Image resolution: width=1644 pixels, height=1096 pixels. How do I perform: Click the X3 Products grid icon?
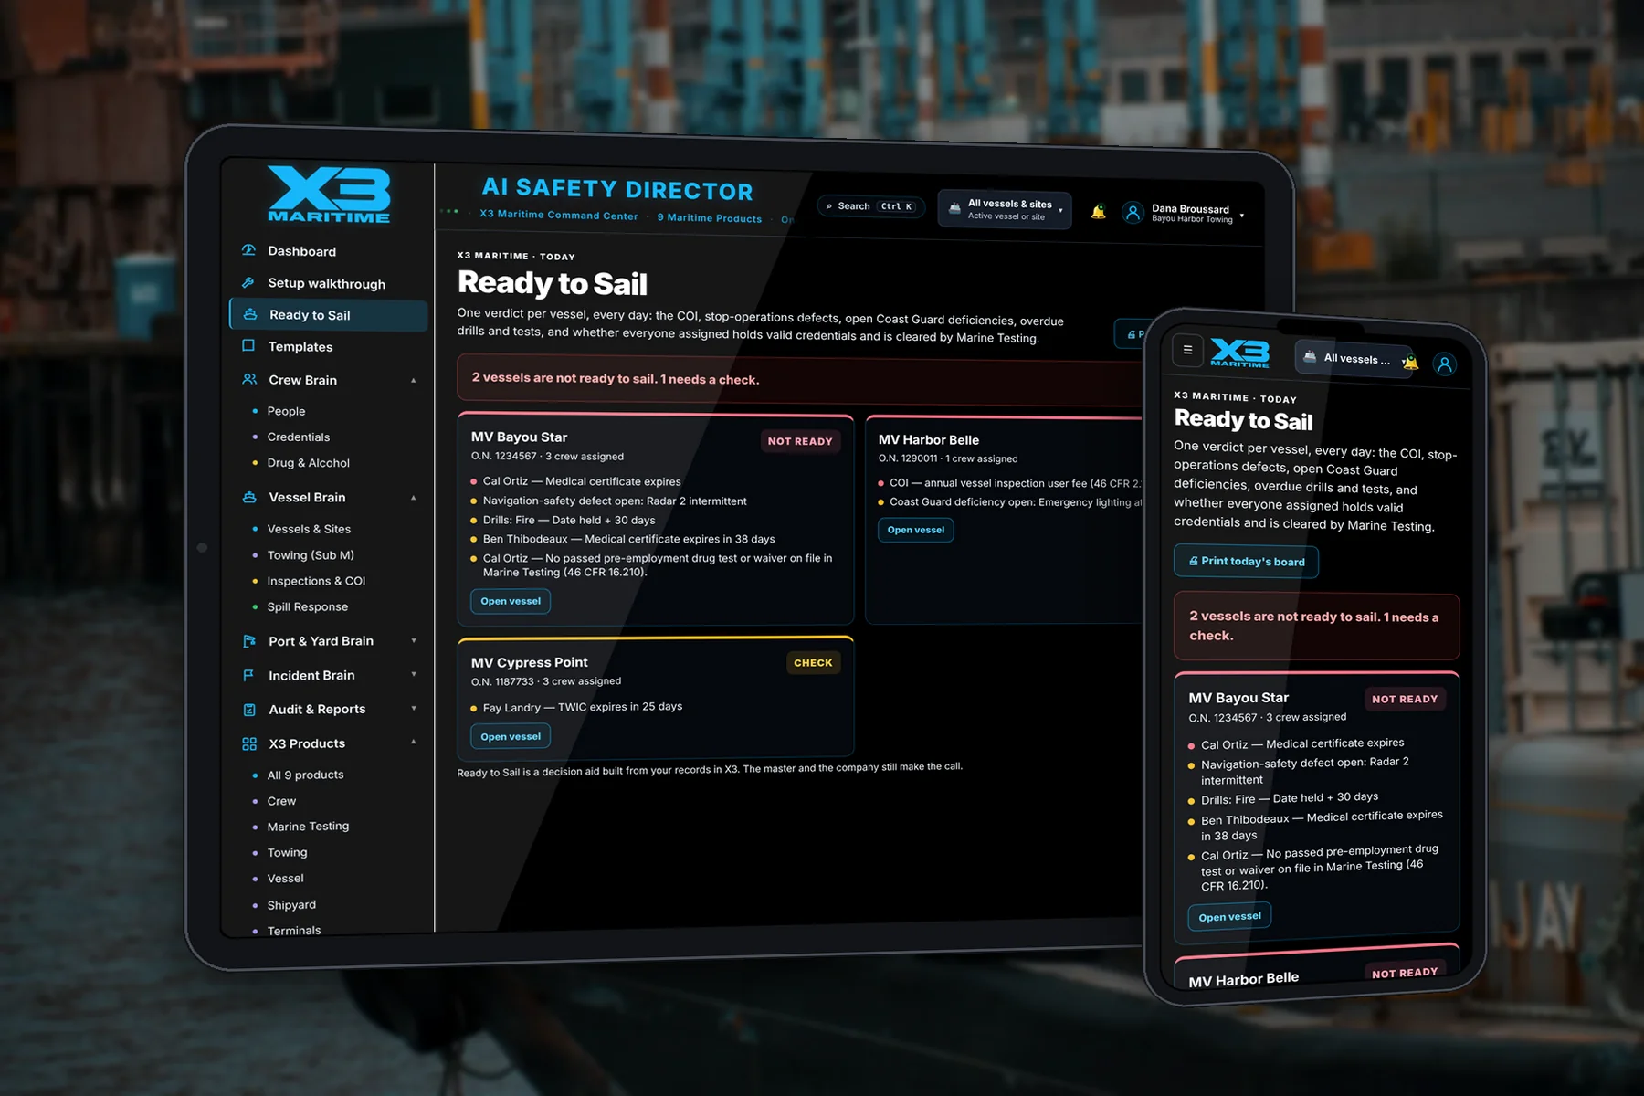coord(249,743)
